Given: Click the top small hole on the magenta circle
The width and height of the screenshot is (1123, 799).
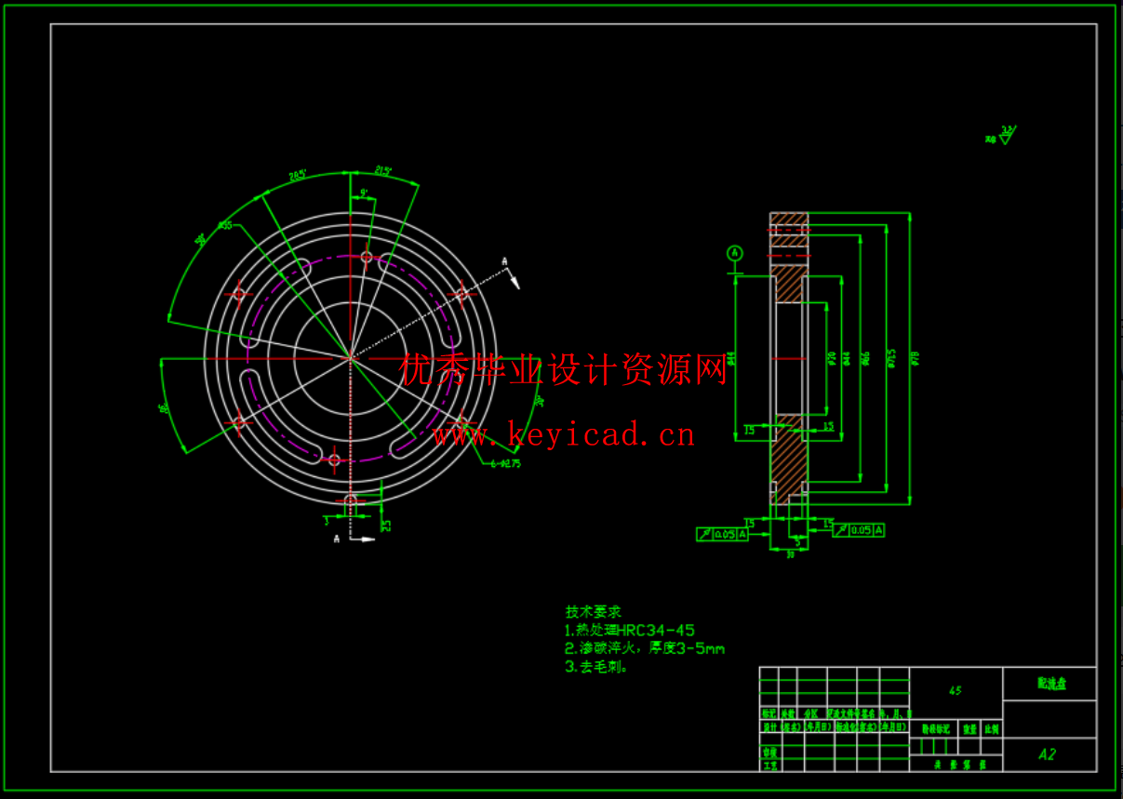Looking at the screenshot, I should pyautogui.click(x=367, y=257).
